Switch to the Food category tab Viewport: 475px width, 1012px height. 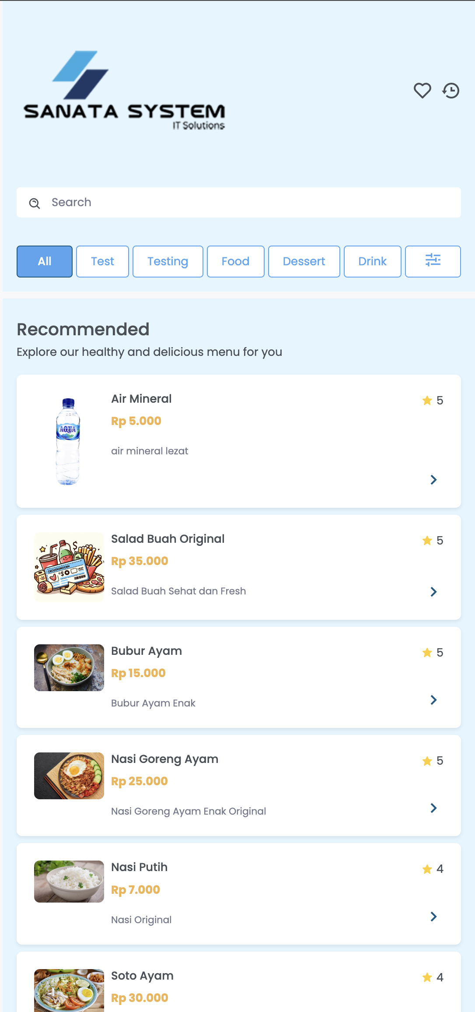235,261
